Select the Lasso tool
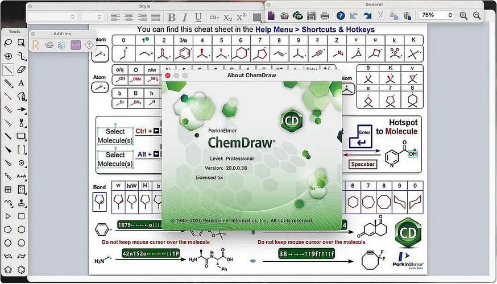Viewport: 497px width, 284px height. coord(8,43)
